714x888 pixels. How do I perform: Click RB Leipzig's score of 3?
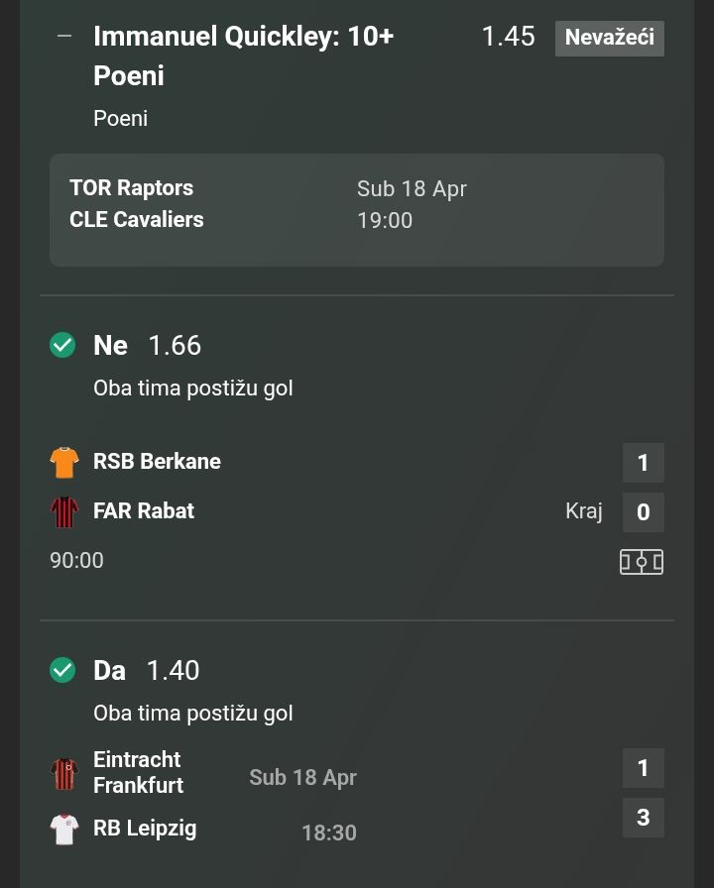coord(643,818)
